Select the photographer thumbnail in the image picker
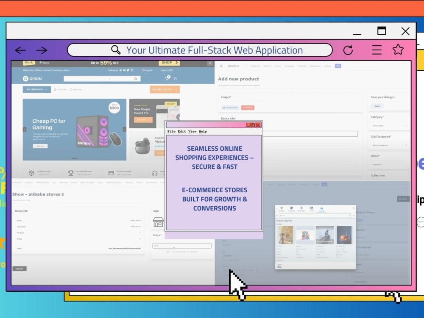 pos(286,235)
